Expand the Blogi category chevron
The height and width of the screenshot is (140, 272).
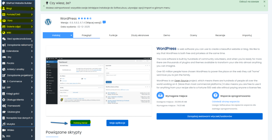pos(32,8)
